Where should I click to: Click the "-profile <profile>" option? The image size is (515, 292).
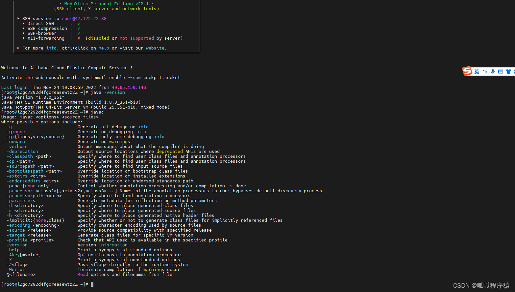[x=30, y=240]
